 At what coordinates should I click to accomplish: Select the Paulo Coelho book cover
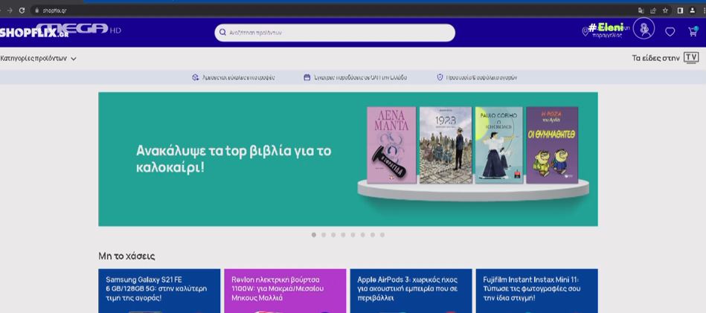499,145
